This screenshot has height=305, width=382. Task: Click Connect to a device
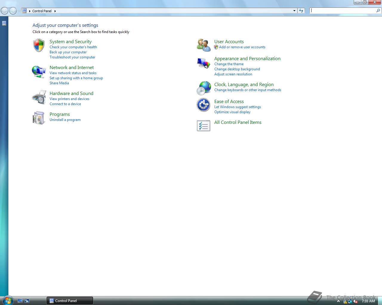(65, 104)
